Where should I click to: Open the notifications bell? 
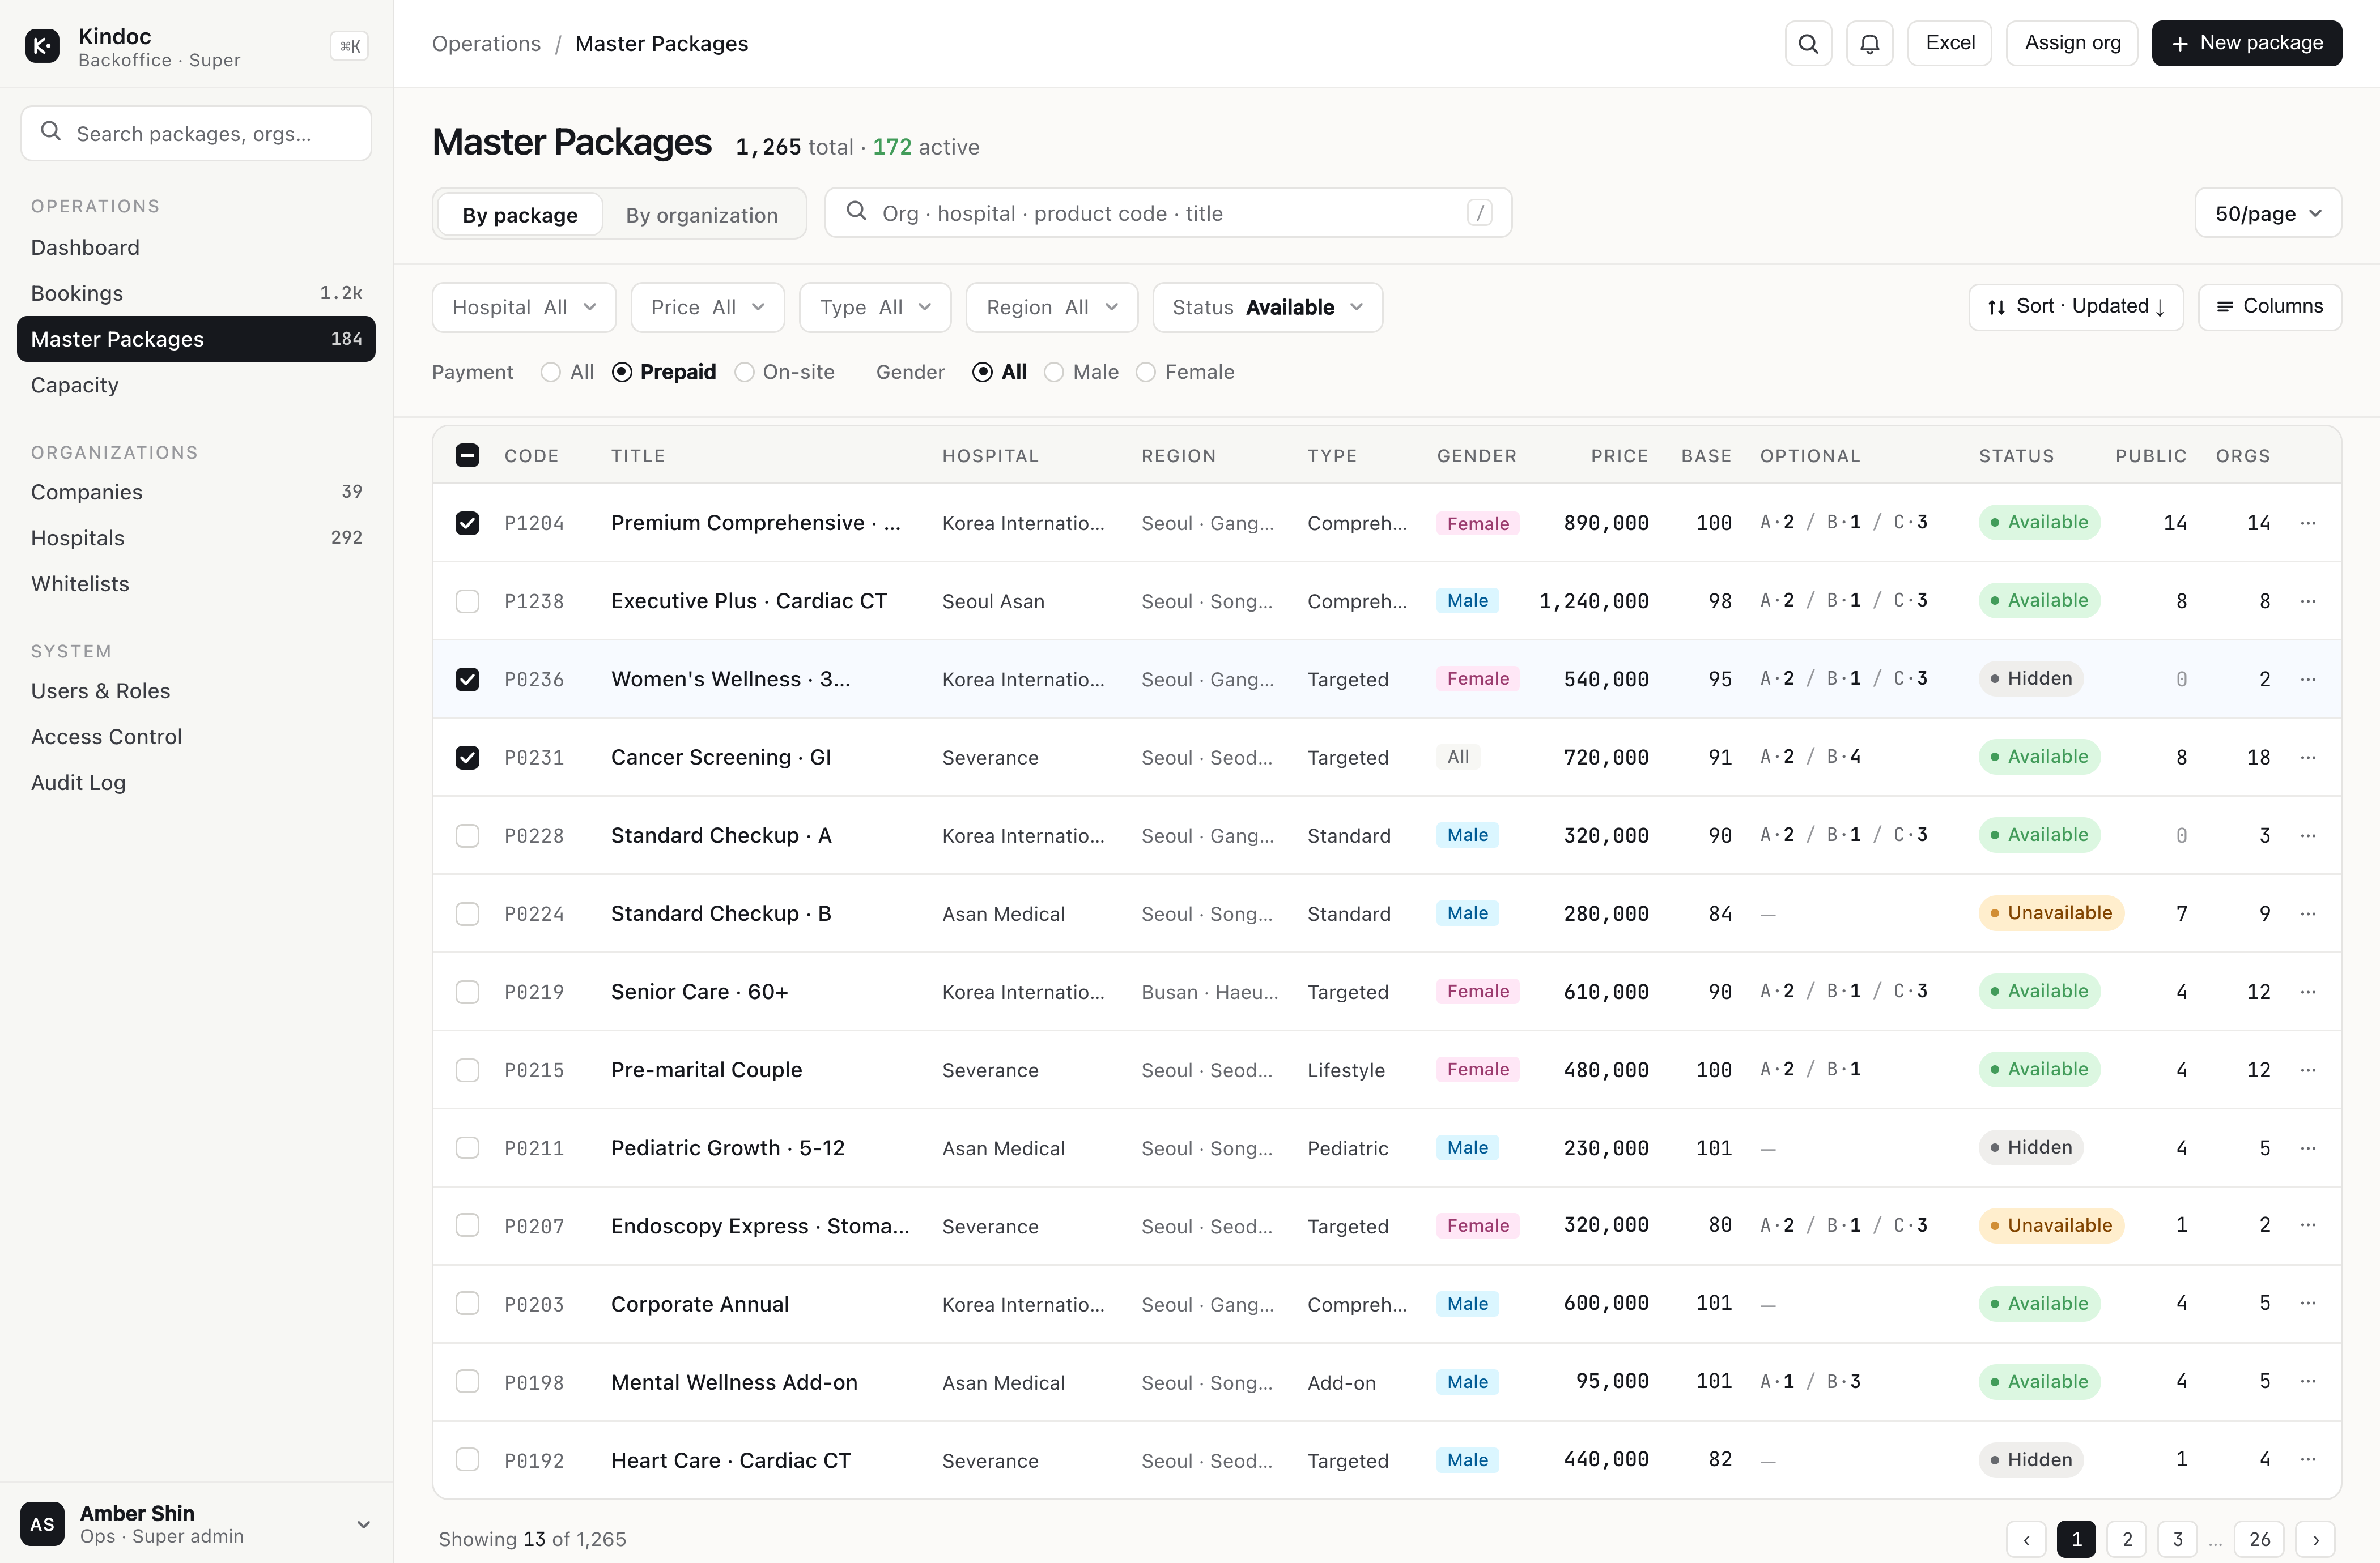pyautogui.click(x=1869, y=44)
